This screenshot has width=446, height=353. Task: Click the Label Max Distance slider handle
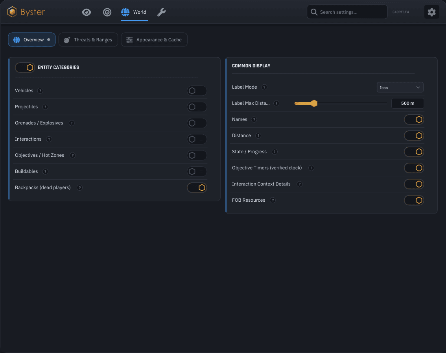tap(314, 103)
